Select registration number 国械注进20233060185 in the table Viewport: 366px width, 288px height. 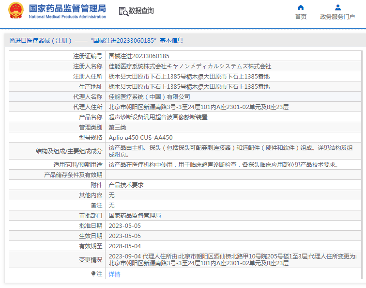point(139,56)
